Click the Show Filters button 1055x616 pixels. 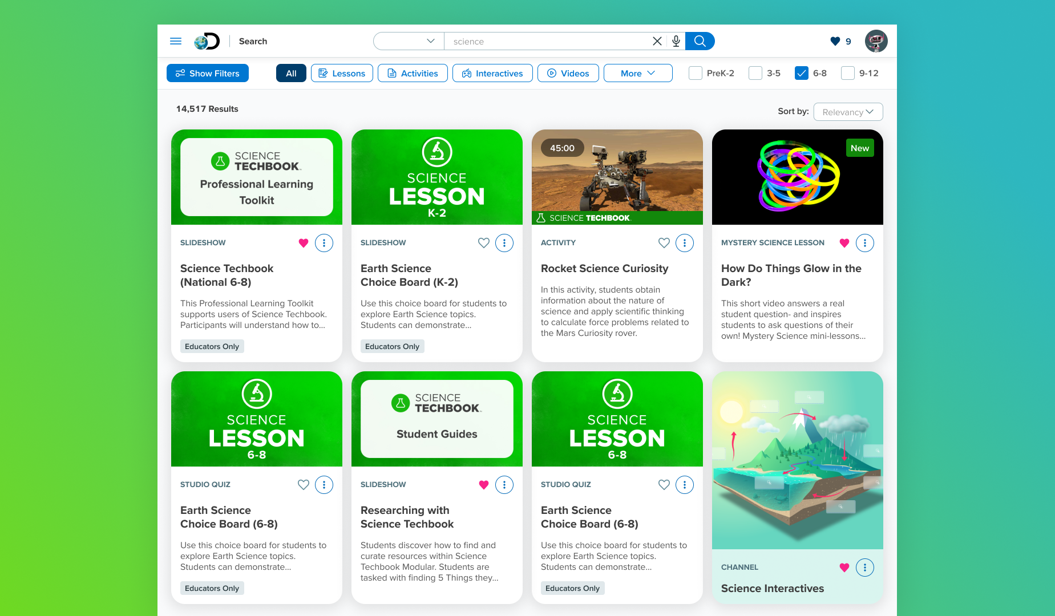click(x=208, y=73)
